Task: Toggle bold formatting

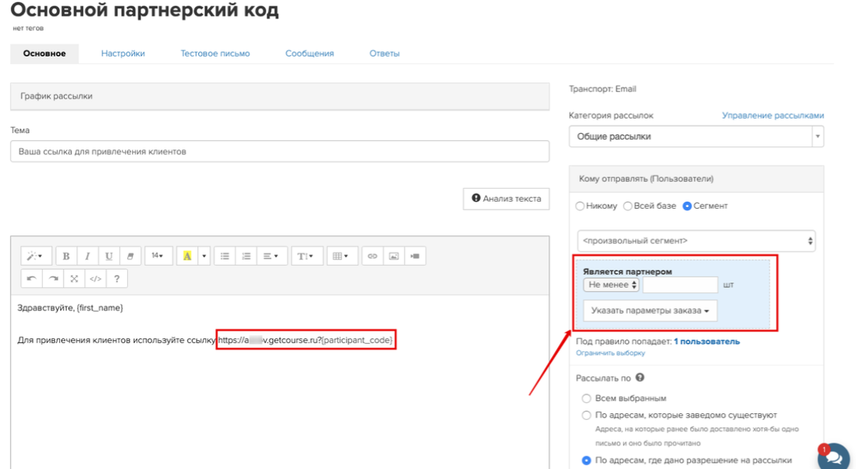Action: pos(66,256)
